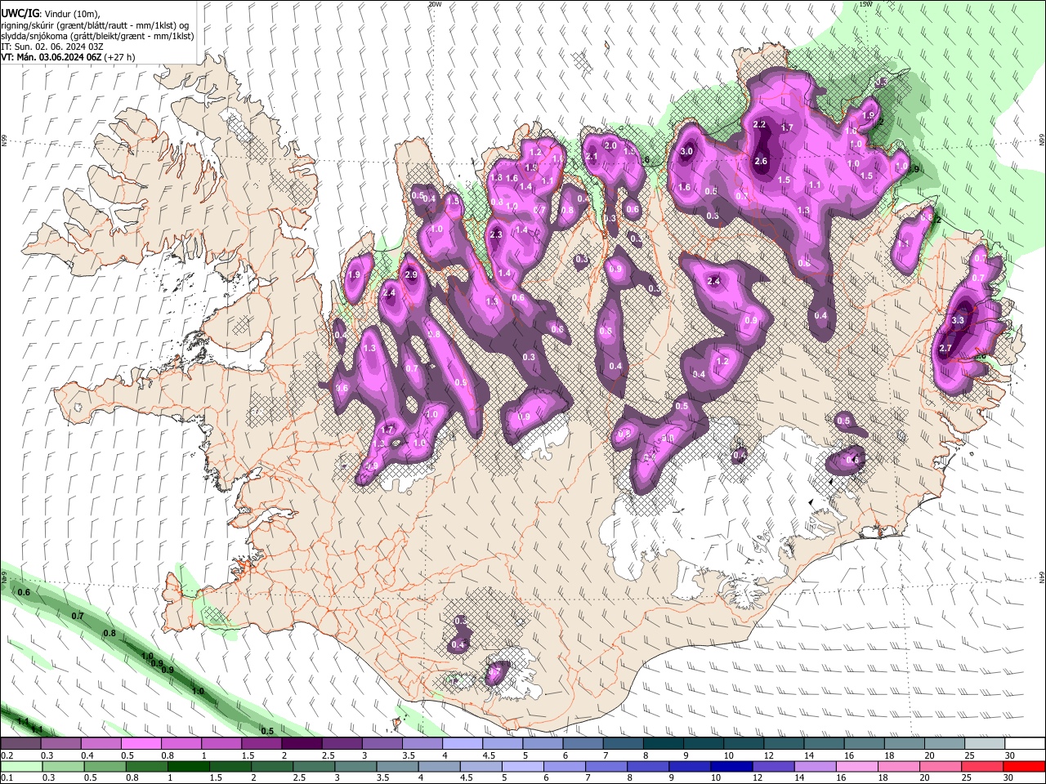The image size is (1046, 784).
Task: Click the upper legend swatch labeled 0.2
Action: pyautogui.click(x=20, y=744)
